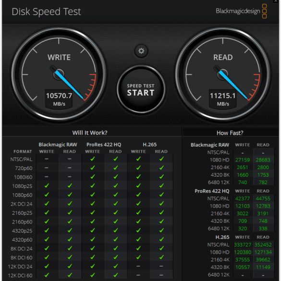Select the 12103 write value
This screenshot has width=281, height=281.
pyautogui.click(x=243, y=206)
